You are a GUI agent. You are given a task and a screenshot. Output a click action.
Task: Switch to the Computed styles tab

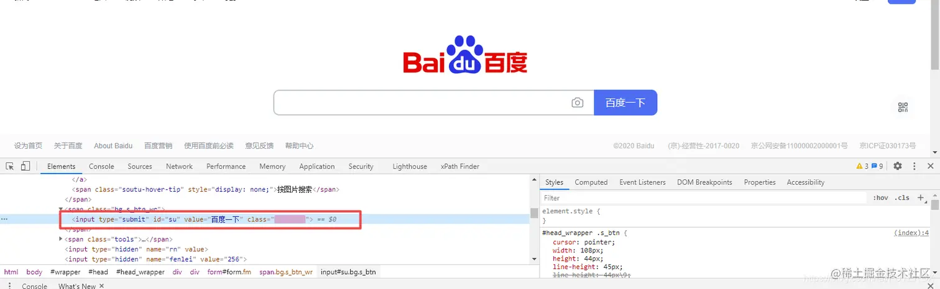coord(591,182)
